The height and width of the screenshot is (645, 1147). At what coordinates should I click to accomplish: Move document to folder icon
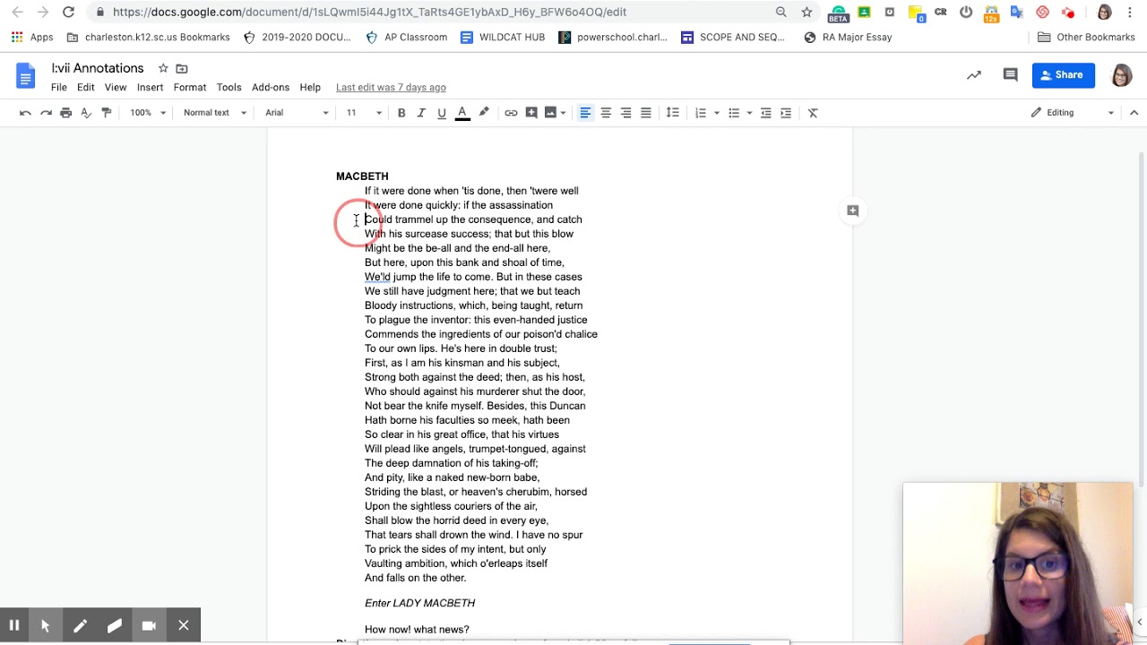[x=182, y=69]
